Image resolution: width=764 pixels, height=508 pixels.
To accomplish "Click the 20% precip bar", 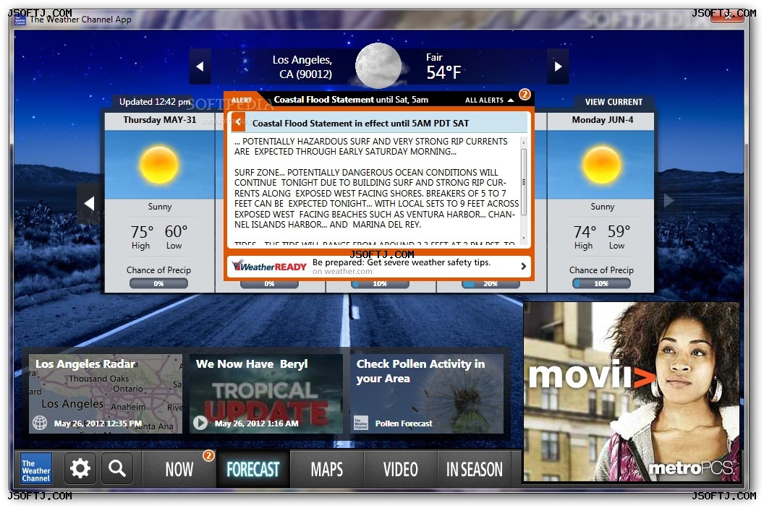I will (x=491, y=284).
